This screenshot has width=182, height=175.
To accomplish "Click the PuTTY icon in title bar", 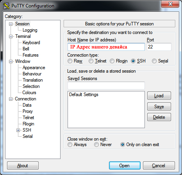I will click(x=6, y=6).
